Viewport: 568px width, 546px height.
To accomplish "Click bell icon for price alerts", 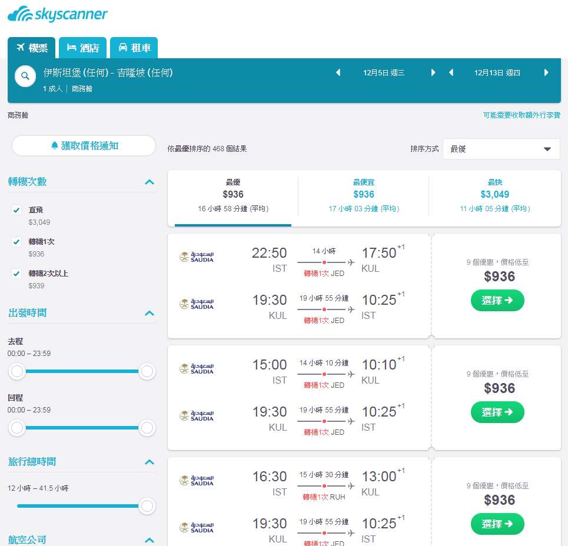I will [x=54, y=145].
